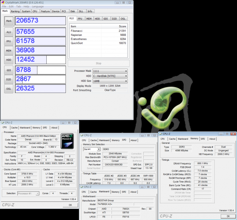The image size is (237, 220).
Task: Run the ALU benchmark button
Action: tap(9, 32)
